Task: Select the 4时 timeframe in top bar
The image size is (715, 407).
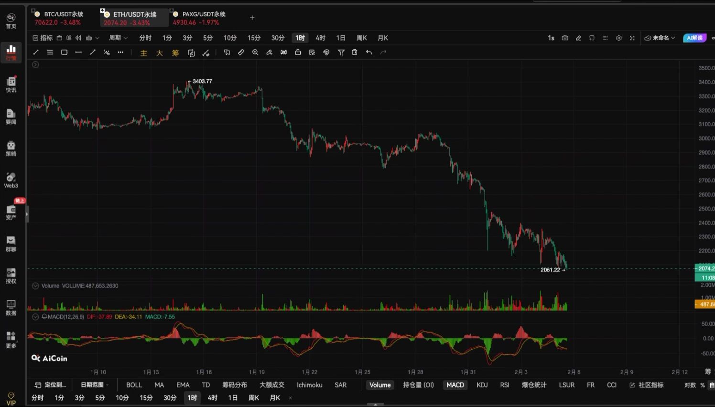Action: (x=320, y=38)
